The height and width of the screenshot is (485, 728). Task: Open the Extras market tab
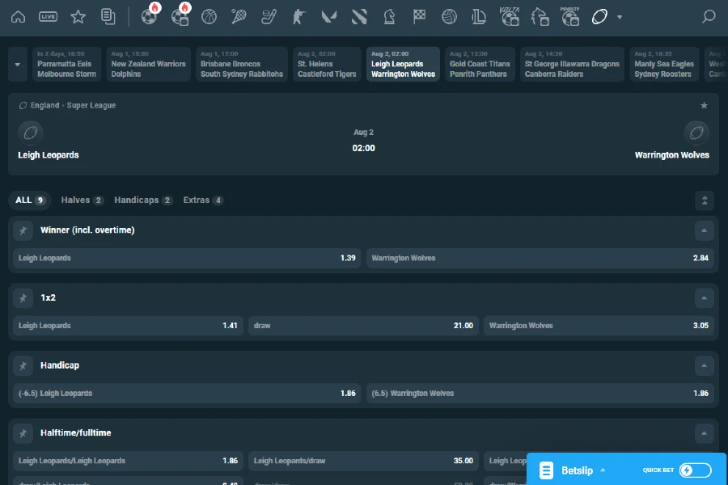pyautogui.click(x=203, y=200)
